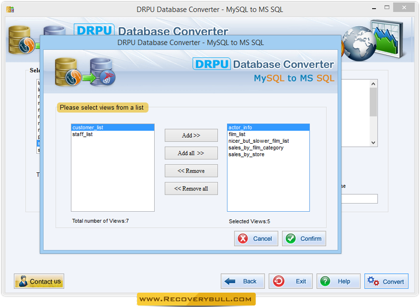Screen dimensions: 420x307
Task: Maximize the main converter window
Action: [387, 8]
